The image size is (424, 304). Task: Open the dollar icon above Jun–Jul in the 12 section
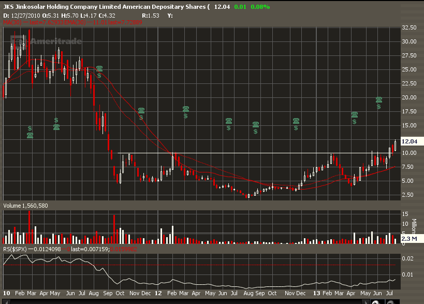click(x=228, y=127)
